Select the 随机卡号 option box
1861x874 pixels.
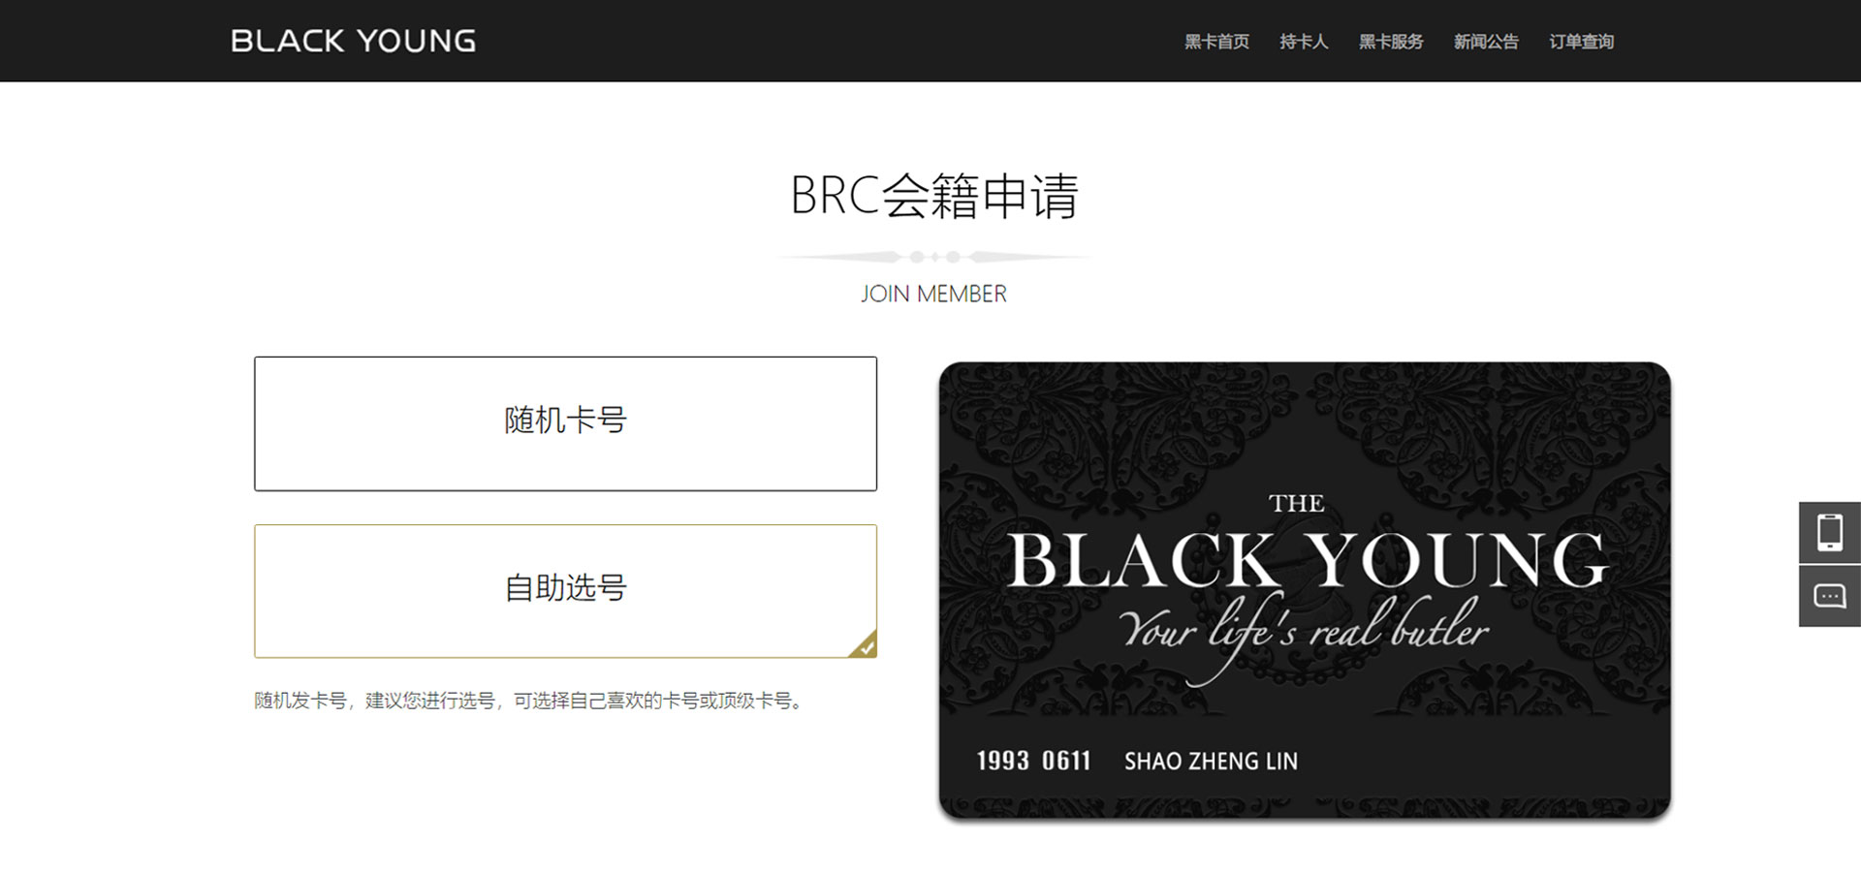point(565,423)
